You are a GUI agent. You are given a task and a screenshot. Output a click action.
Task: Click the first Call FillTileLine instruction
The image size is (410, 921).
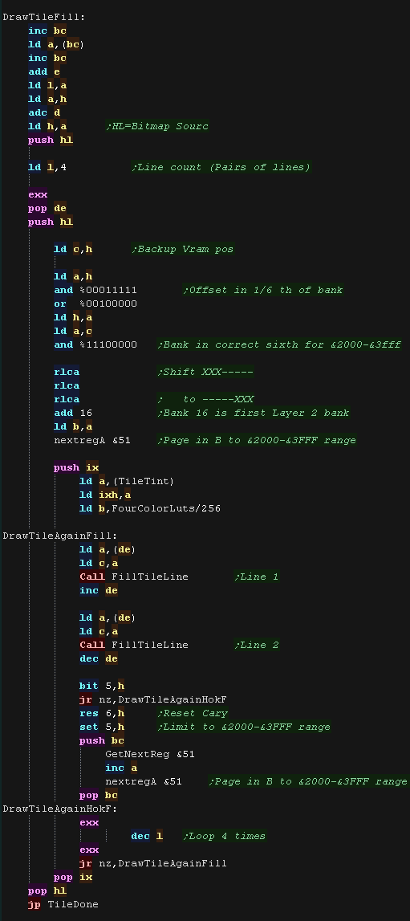[x=134, y=577]
